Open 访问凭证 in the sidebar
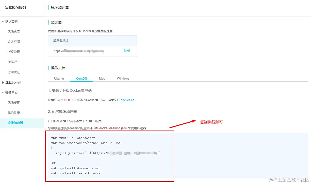The height and width of the screenshot is (184, 311). pyautogui.click(x=14, y=72)
